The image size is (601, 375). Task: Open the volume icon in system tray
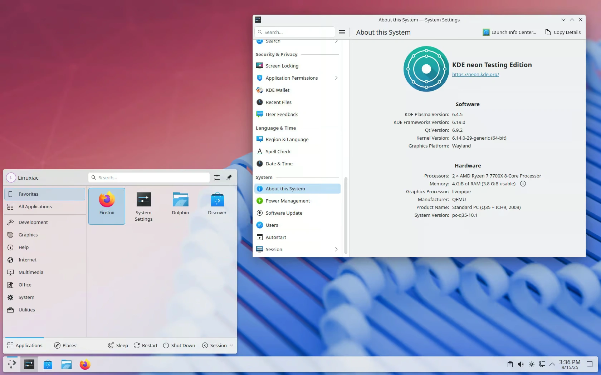click(521, 364)
